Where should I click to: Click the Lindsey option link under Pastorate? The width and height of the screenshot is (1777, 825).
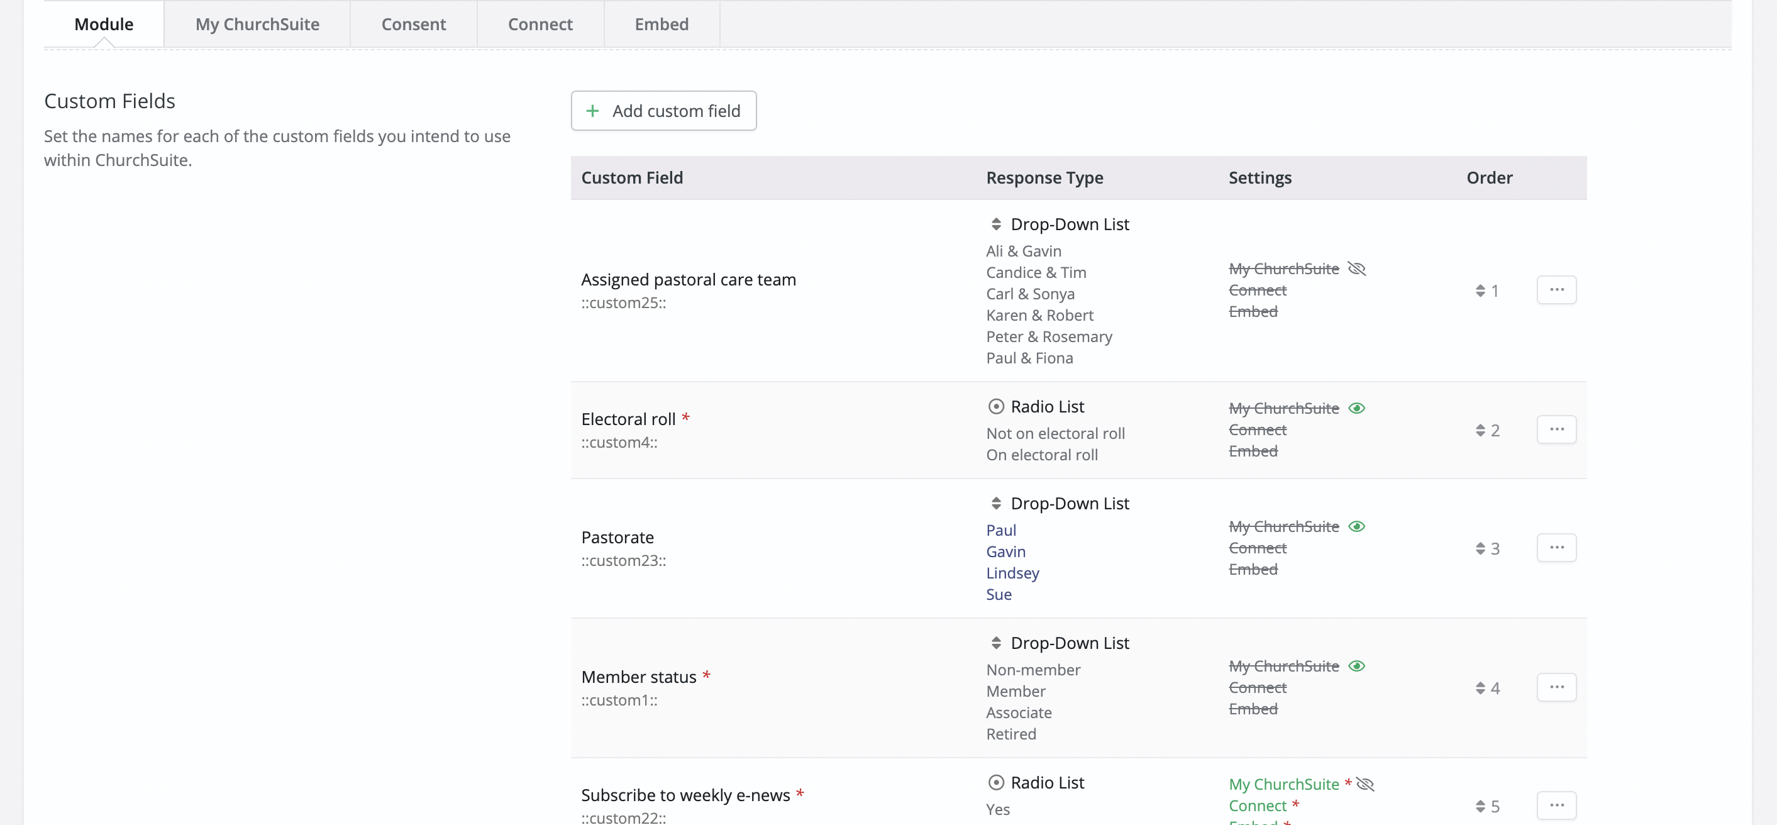point(1012,573)
